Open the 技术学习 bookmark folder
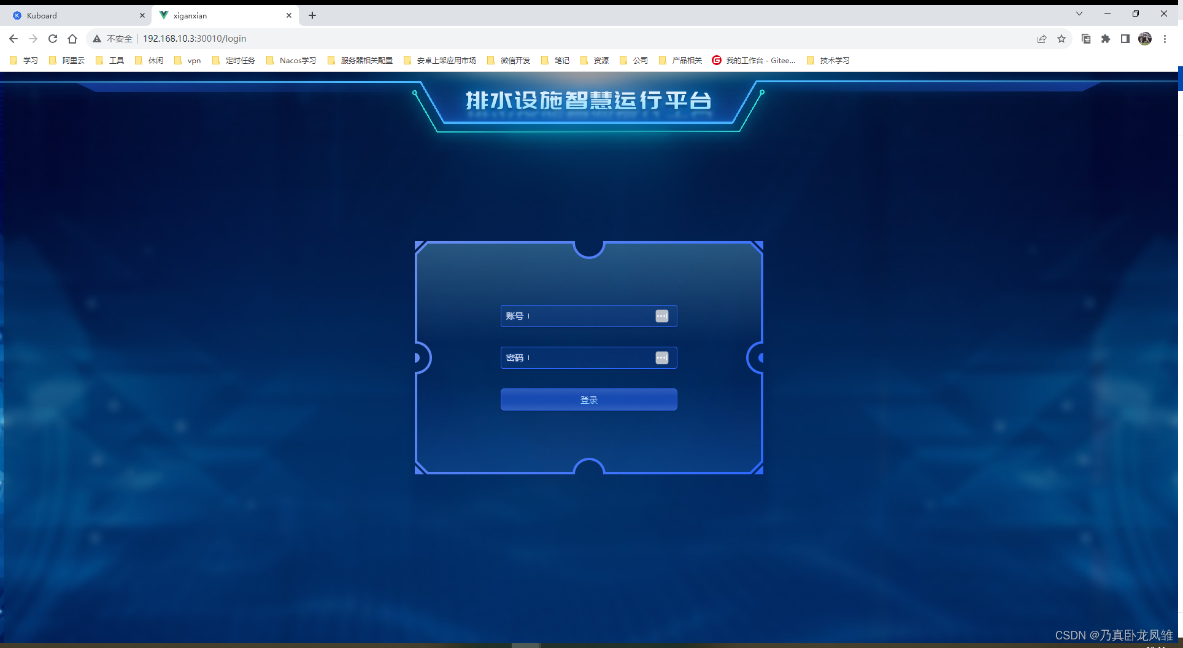The image size is (1183, 648). (828, 60)
